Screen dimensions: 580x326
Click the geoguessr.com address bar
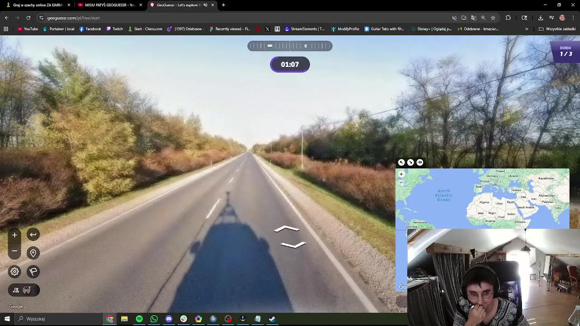245,18
